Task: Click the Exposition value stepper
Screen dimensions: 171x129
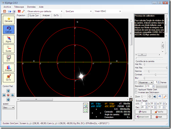Action: [154, 86]
